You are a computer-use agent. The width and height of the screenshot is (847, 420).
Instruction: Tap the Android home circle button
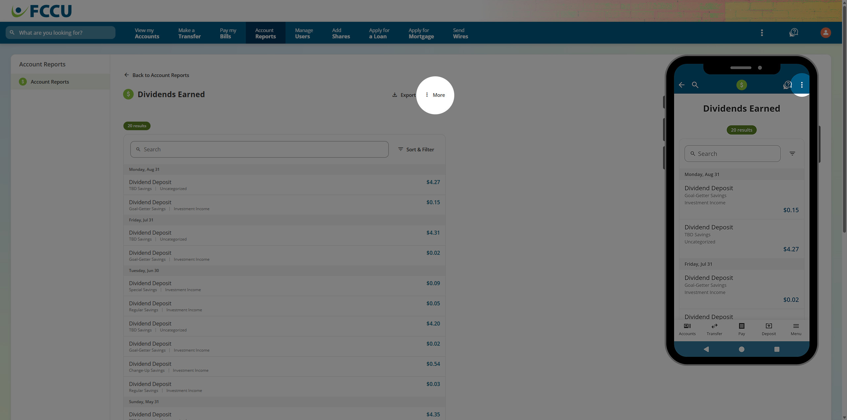741,349
